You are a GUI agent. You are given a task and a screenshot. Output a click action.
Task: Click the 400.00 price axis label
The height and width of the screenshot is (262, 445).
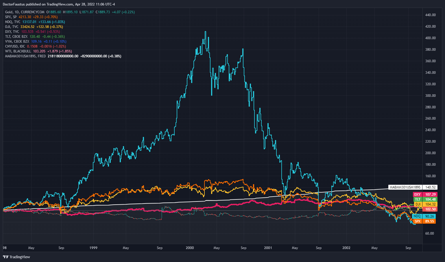[x=430, y=38]
